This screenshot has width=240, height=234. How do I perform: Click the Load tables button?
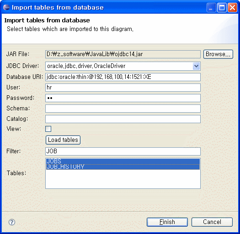[x=63, y=140]
